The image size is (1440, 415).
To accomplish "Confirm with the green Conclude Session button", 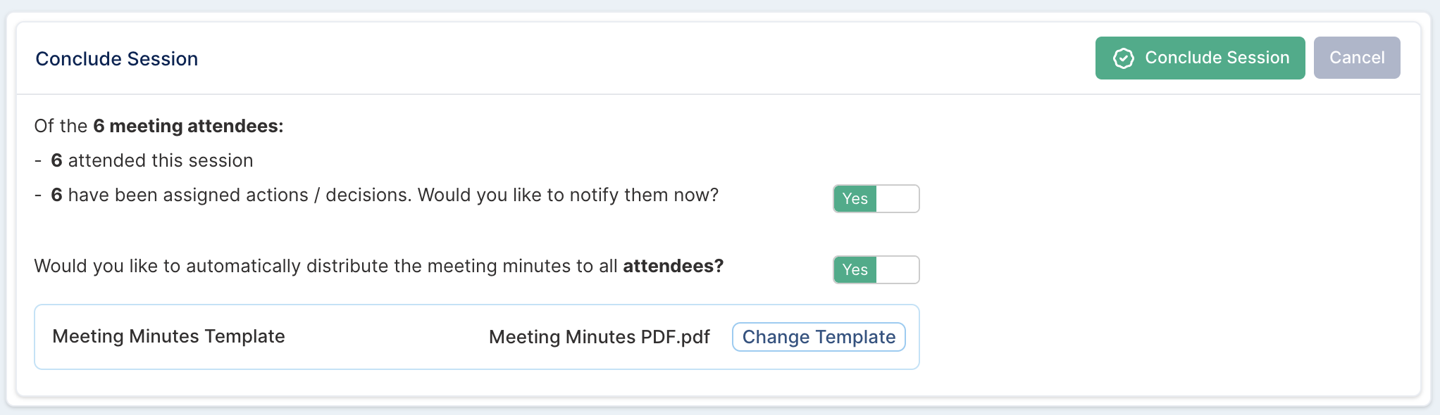I will click(1200, 58).
